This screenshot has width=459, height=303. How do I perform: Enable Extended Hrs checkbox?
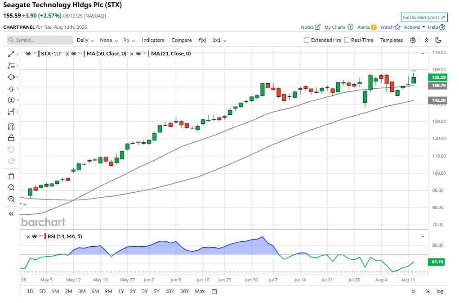coord(307,40)
